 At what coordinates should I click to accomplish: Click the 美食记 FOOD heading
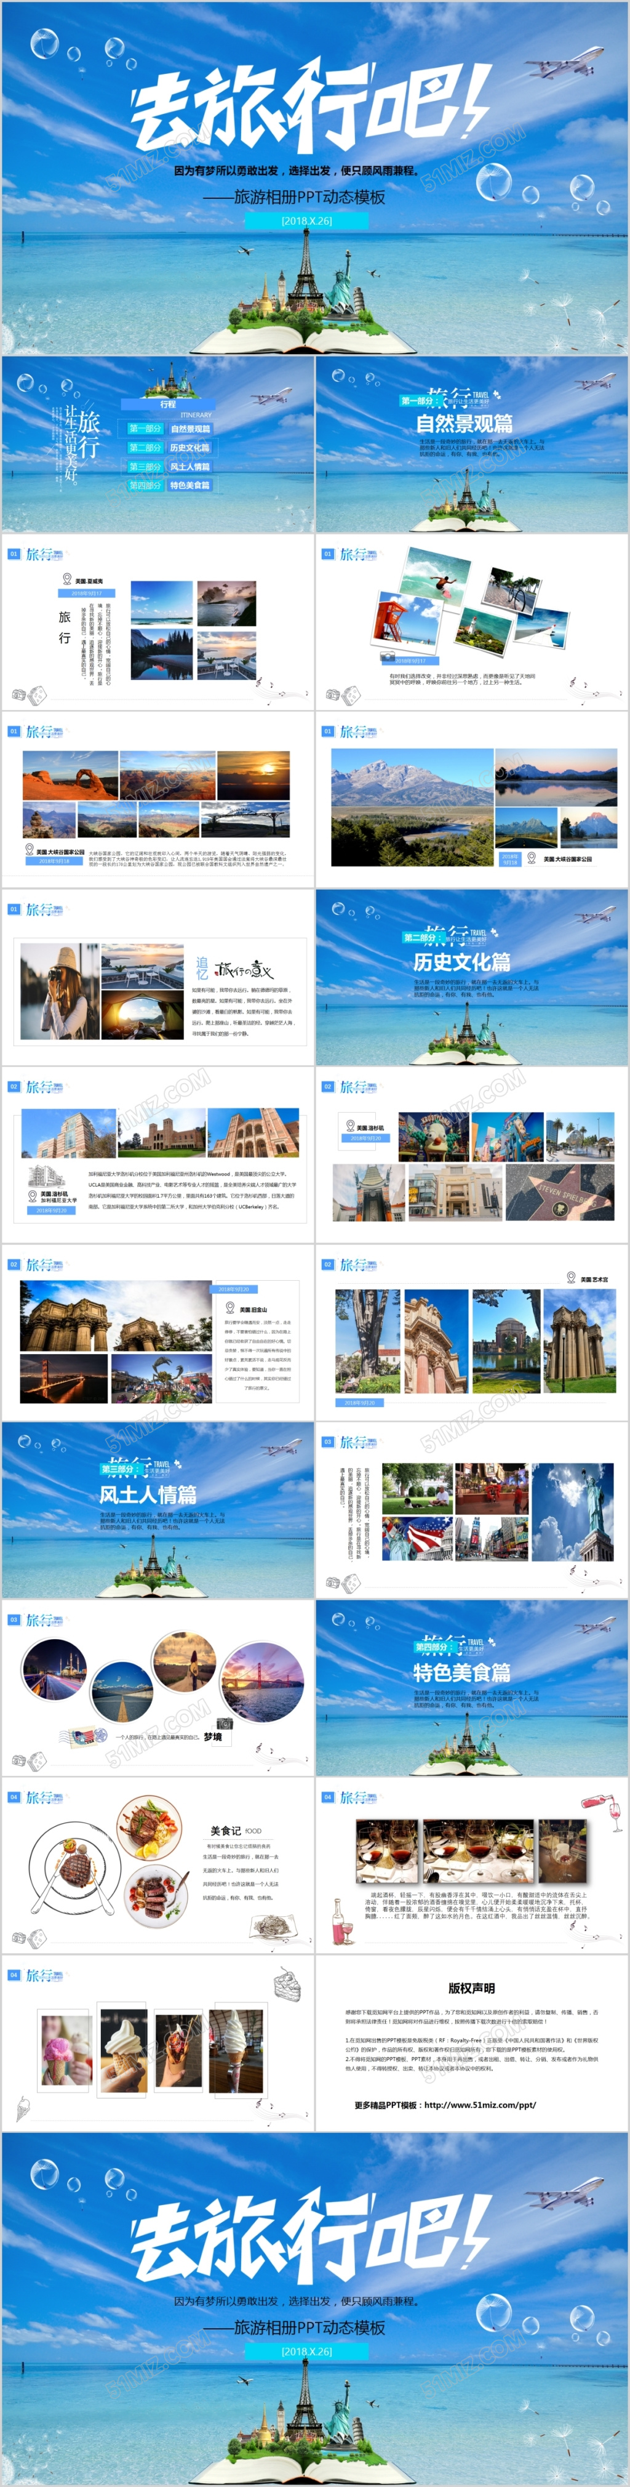click(236, 1829)
